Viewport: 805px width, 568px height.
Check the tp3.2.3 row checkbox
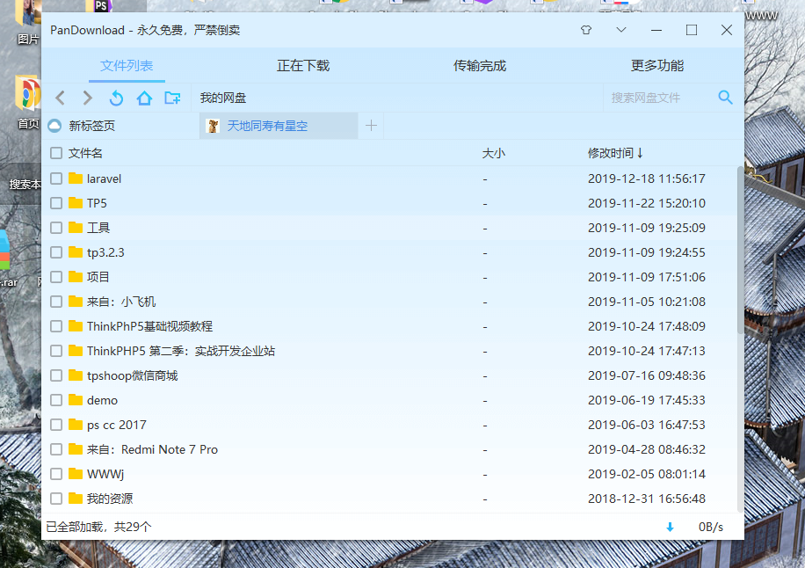click(56, 252)
